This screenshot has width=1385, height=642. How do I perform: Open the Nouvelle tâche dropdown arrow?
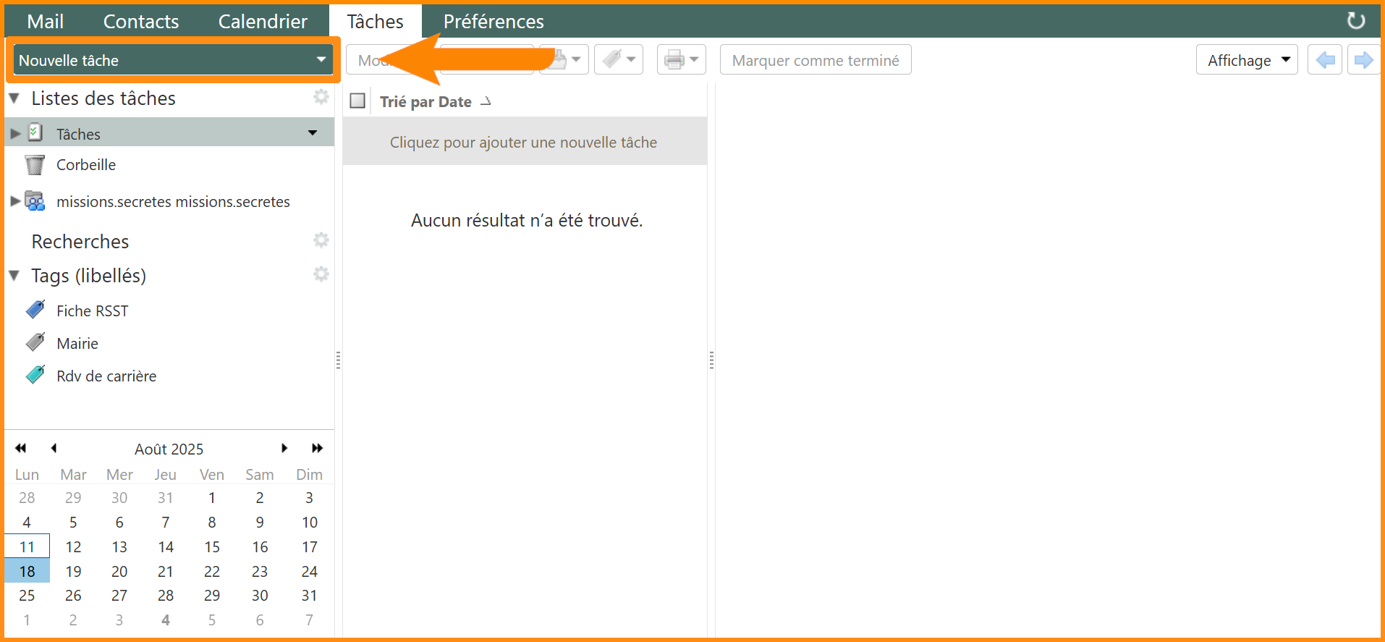[x=321, y=60]
